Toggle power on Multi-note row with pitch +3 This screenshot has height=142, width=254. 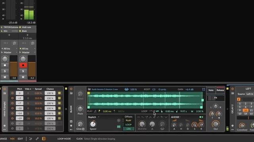(12, 98)
